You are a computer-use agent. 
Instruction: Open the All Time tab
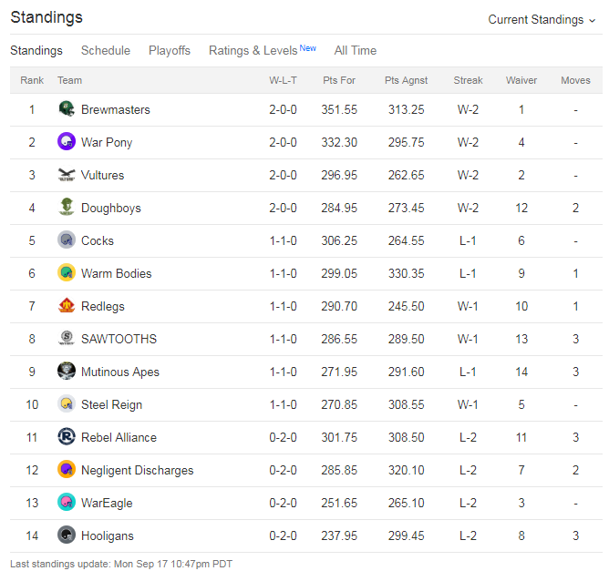click(x=356, y=50)
